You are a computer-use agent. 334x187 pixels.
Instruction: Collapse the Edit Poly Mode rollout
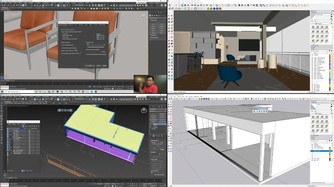[158, 140]
